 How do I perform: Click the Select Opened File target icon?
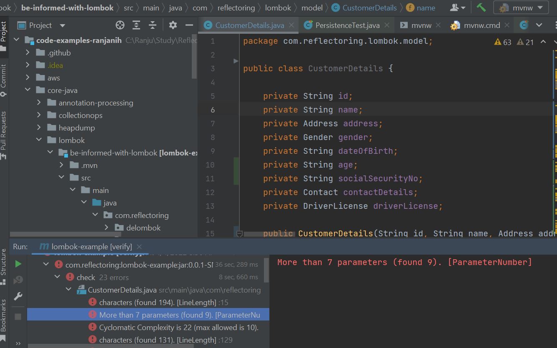click(x=120, y=25)
